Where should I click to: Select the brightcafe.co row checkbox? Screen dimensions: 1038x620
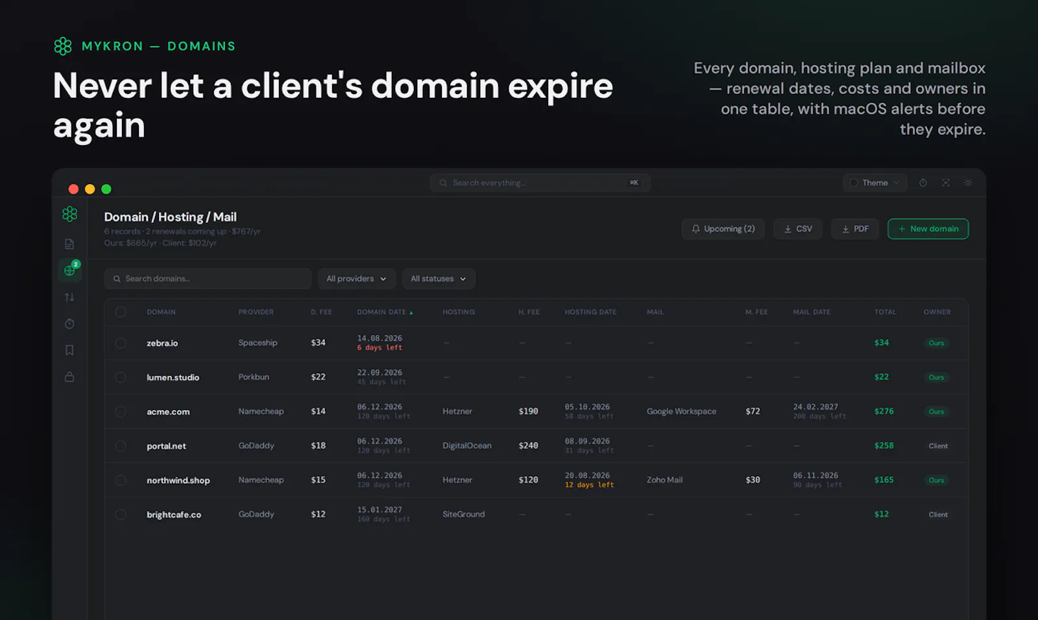(121, 514)
